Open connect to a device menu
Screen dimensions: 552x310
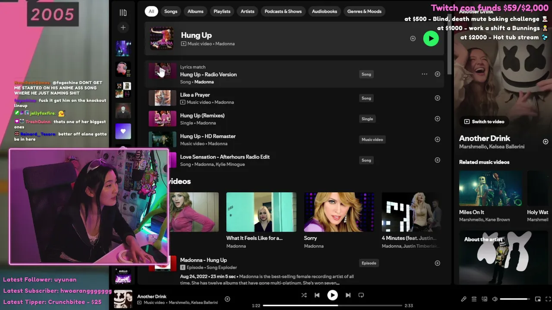coord(484,299)
